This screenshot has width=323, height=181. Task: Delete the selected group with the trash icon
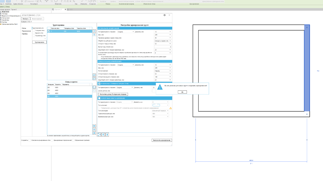pyautogui.click(x=94, y=35)
